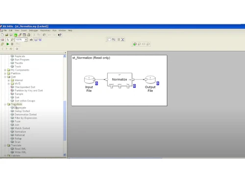The height and width of the screenshot is (183, 245).
Task: Click the Stop square button
Action: pyautogui.click(x=12, y=44)
